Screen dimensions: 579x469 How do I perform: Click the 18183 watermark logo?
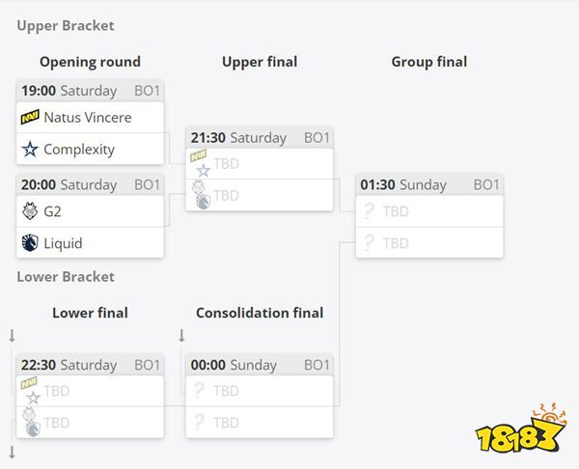(x=521, y=428)
